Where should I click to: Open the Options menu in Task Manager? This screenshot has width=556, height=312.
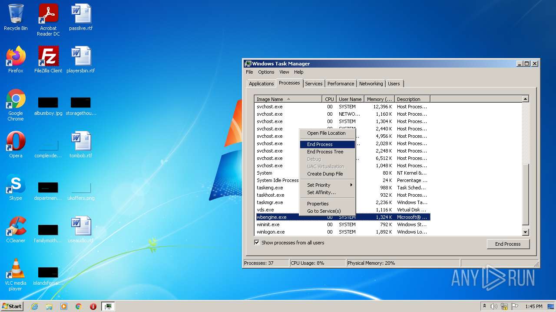(266, 72)
